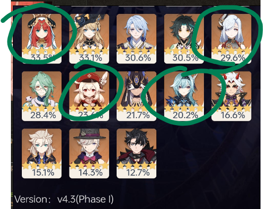The height and width of the screenshot is (209, 263).
Task: Click the Version v4.3 (Phase I) text
Action: click(x=64, y=199)
